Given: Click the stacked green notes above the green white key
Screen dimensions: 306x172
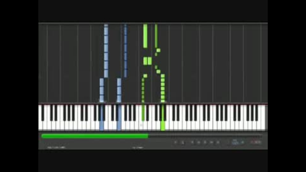Looking at the screenshot, I should [163, 88].
